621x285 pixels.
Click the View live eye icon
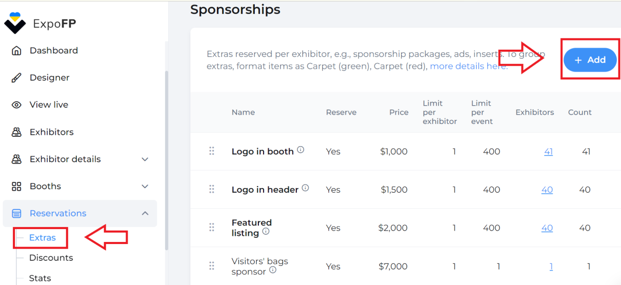[16, 105]
